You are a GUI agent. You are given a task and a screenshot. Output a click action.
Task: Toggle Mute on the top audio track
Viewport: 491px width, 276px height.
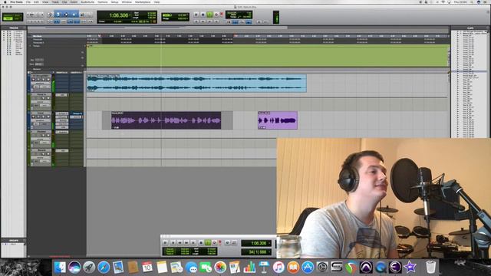tap(48, 80)
